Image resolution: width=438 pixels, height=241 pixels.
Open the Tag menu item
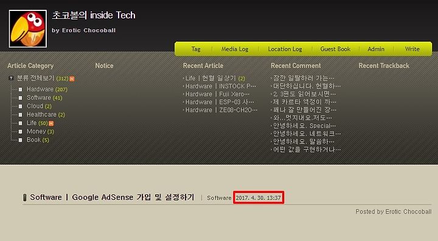click(x=196, y=49)
